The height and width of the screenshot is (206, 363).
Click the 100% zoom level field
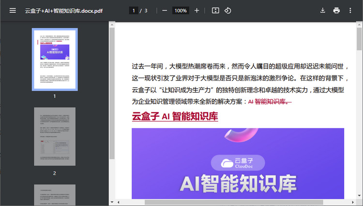point(181,11)
